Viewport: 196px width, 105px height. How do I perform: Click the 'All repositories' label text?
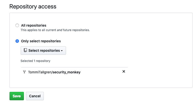pos(34,25)
